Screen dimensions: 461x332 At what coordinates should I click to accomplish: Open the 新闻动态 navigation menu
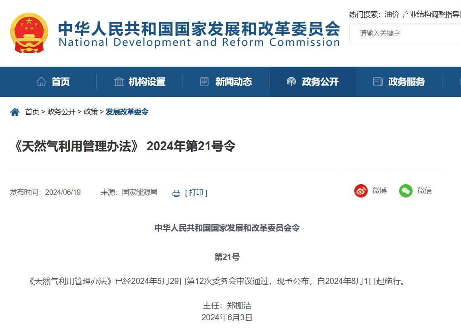coord(234,82)
